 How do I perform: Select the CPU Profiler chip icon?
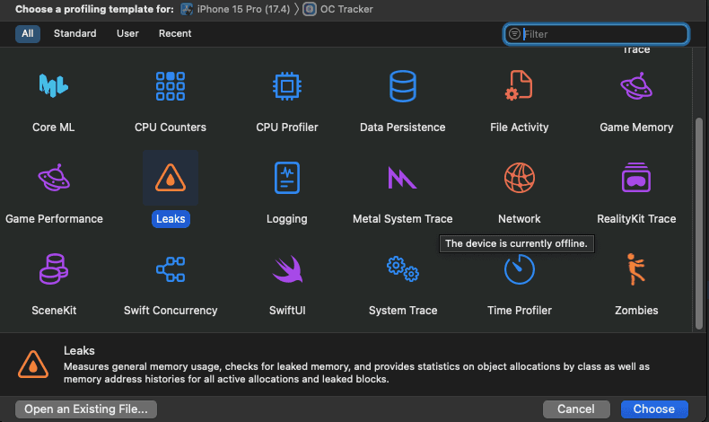pyautogui.click(x=287, y=86)
